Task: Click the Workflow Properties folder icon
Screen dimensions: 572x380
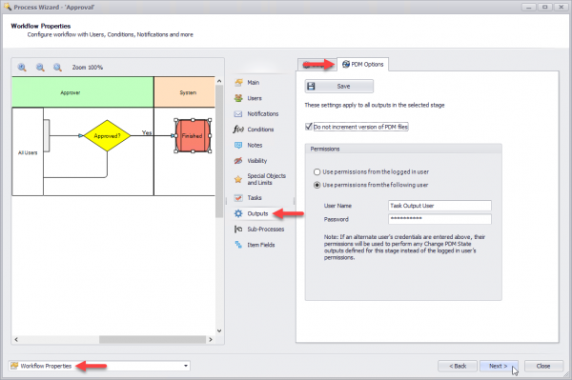Action: tap(14, 366)
